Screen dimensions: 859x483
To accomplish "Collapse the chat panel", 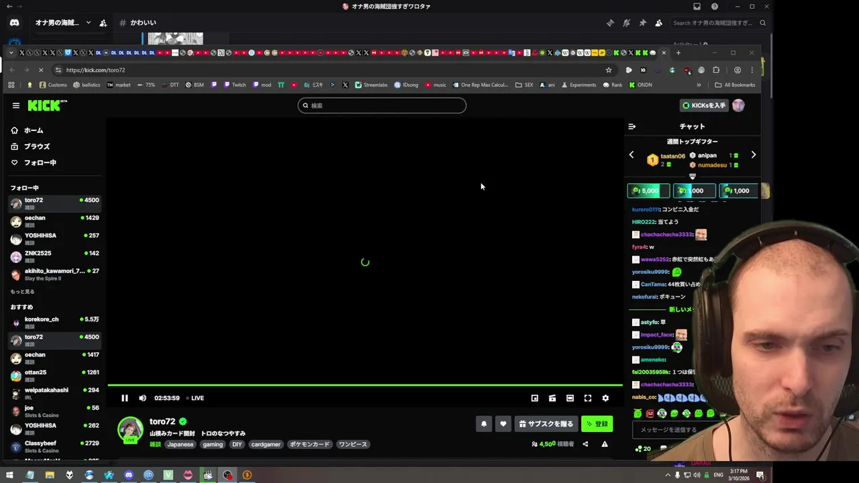I will click(x=631, y=126).
